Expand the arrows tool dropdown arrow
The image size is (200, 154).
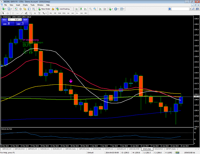(x=46, y=13)
